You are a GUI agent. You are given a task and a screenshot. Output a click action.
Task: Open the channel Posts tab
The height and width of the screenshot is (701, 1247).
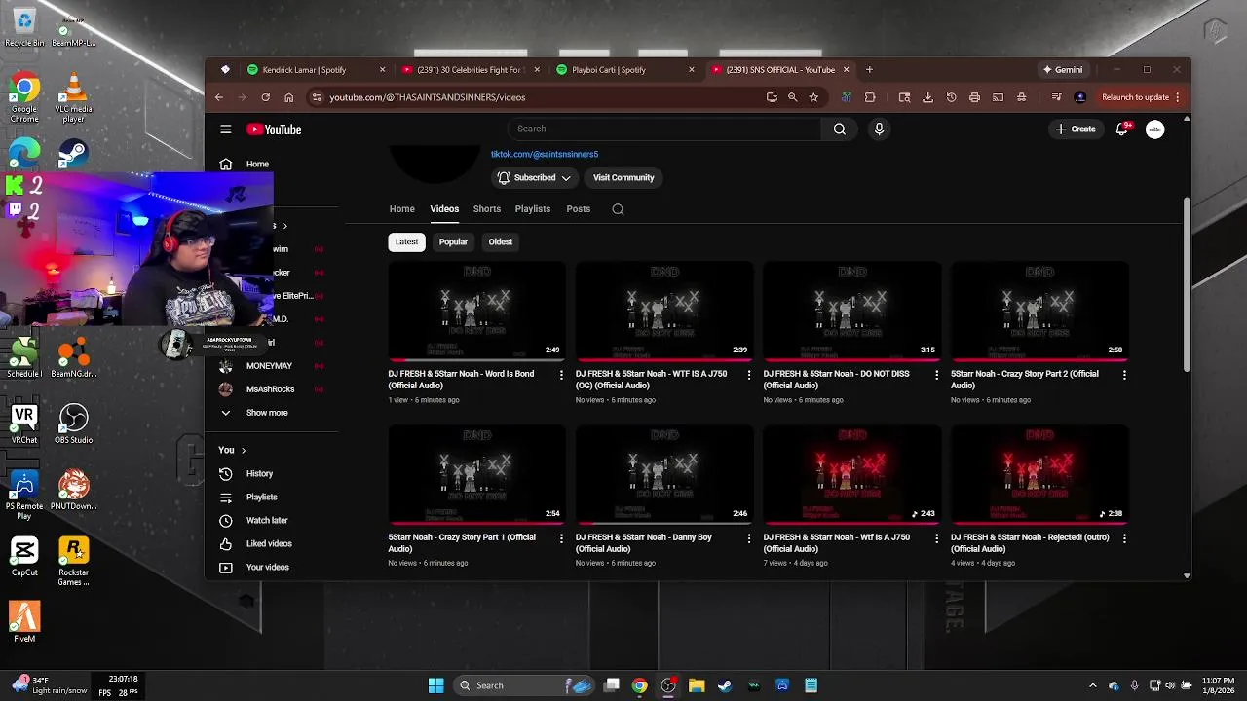point(578,209)
